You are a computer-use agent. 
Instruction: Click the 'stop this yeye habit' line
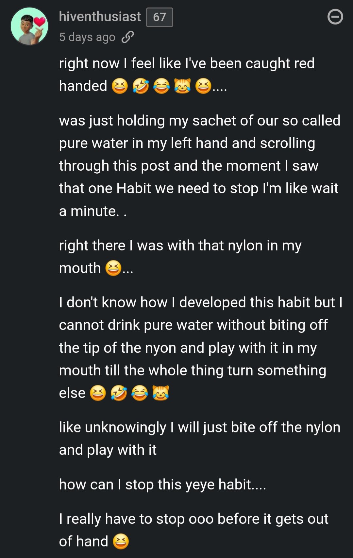pos(162,484)
